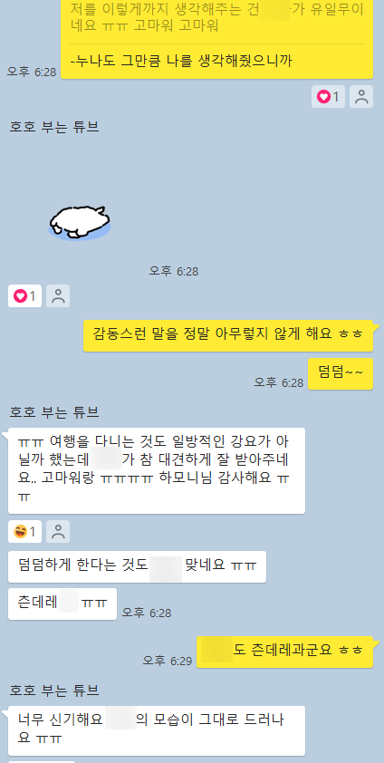Click the heart reaction under the yellow reply bubble
This screenshot has width=384, height=763.
pos(328,97)
